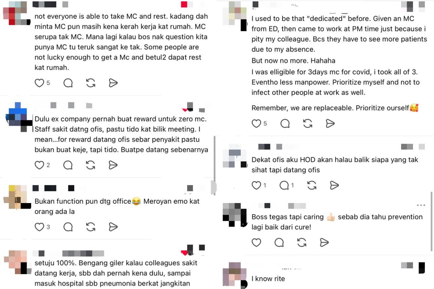This screenshot has height=289, width=434.
Task: Click the left panel vertical scrollbar
Action: [215, 165]
